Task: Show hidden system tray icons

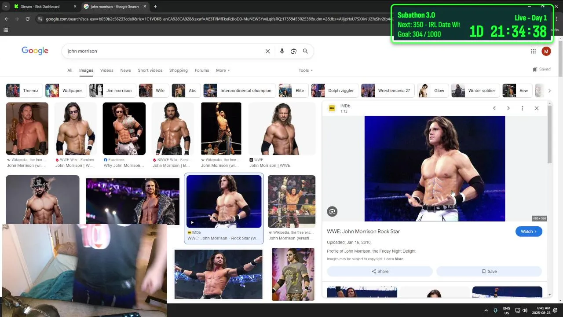Action: (x=486, y=310)
